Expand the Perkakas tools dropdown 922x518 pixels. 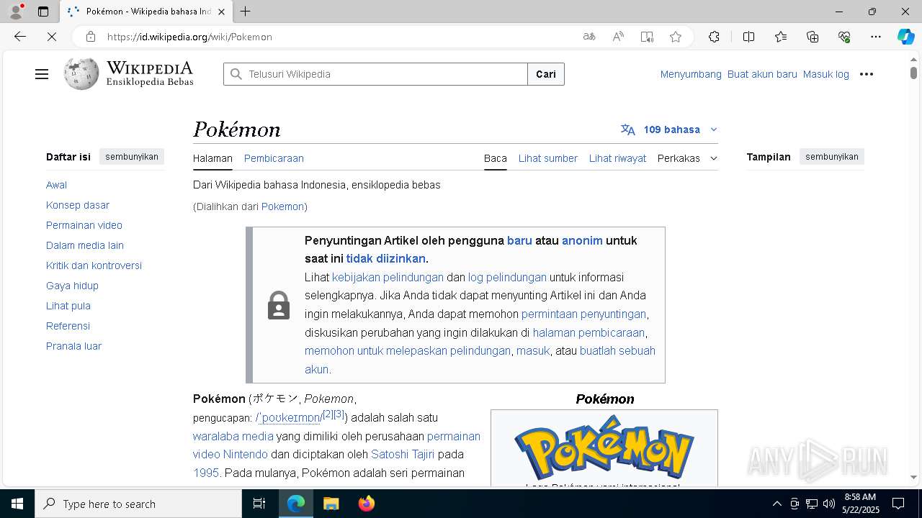(688, 158)
